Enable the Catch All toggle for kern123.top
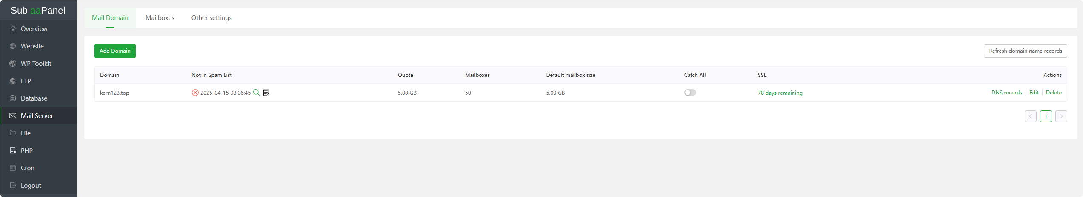Image resolution: width=1083 pixels, height=197 pixels. 690,93
